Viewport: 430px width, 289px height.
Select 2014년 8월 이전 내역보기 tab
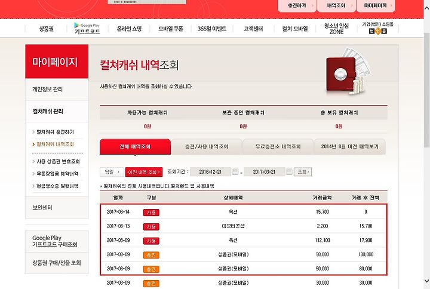click(x=349, y=147)
